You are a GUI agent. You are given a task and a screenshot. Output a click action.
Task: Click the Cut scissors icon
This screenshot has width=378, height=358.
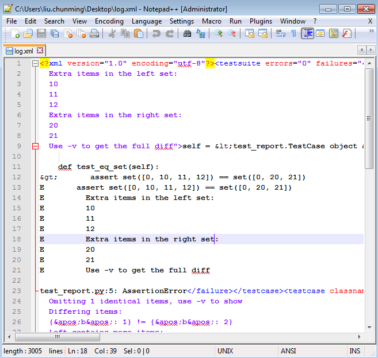pyautogui.click(x=112, y=33)
